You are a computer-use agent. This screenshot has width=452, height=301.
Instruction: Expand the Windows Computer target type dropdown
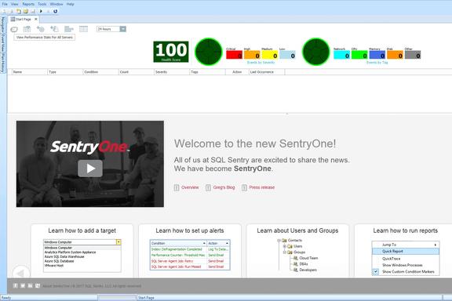pos(118,242)
